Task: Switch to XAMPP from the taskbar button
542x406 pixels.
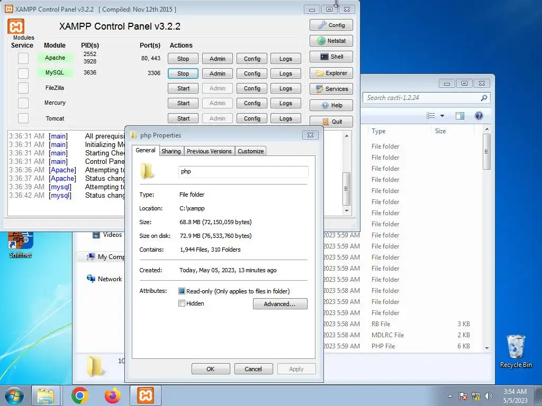Action: click(x=146, y=395)
